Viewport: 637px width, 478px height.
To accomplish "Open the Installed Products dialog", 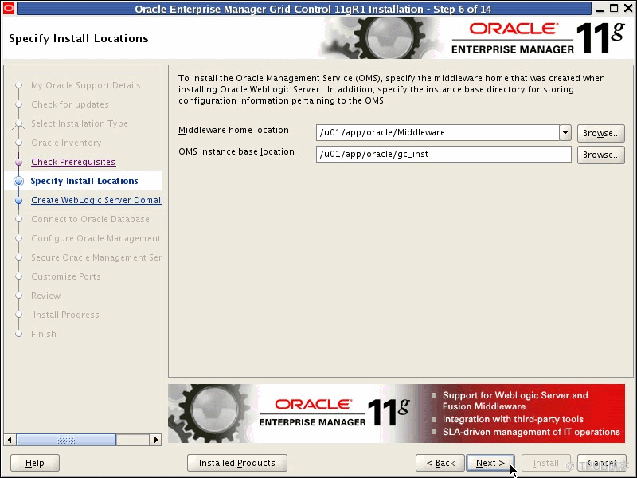I will point(236,463).
